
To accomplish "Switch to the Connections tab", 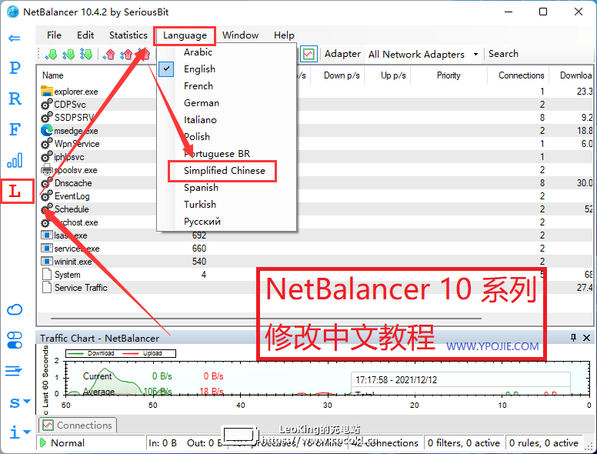I will [78, 425].
